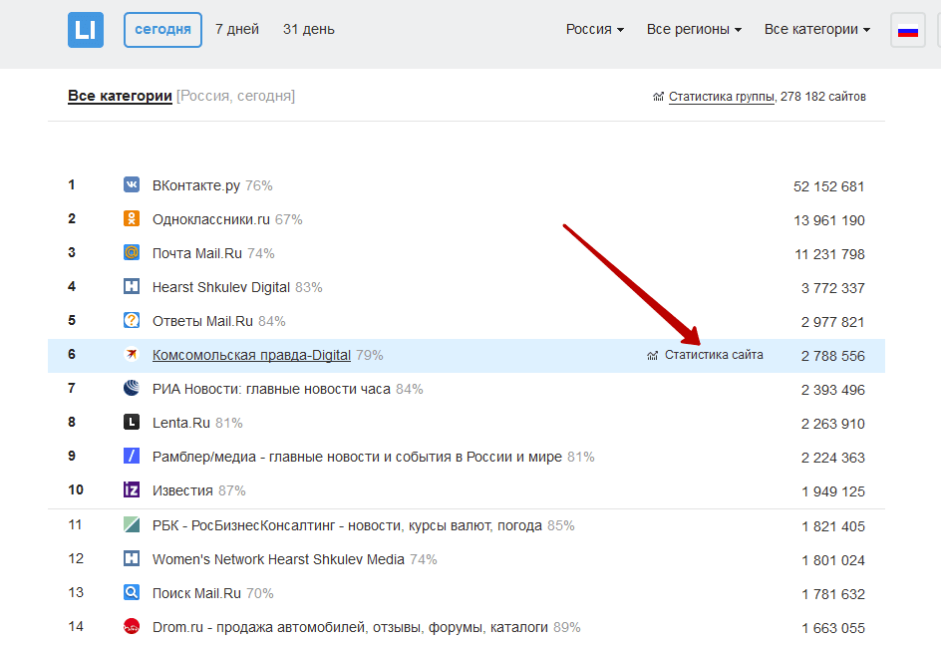Open Статистика сайта for Komsomolskaya Pravda

click(x=714, y=355)
